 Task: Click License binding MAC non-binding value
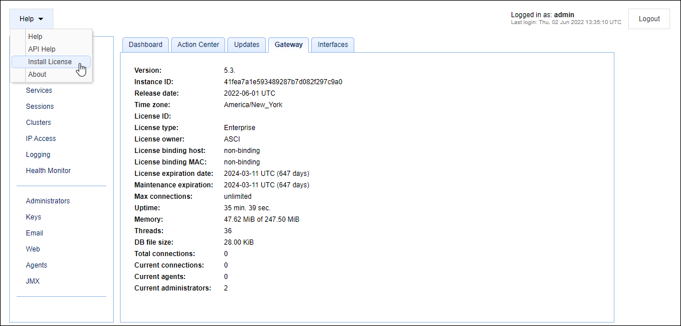(242, 162)
